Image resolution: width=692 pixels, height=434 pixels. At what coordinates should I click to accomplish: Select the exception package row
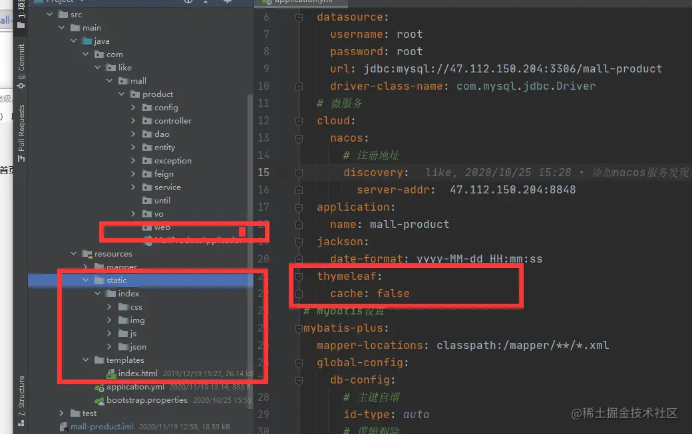[x=139, y=160]
